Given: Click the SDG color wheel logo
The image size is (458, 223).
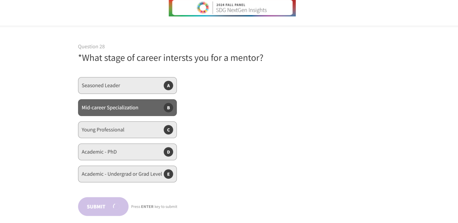Looking at the screenshot, I should [203, 7].
